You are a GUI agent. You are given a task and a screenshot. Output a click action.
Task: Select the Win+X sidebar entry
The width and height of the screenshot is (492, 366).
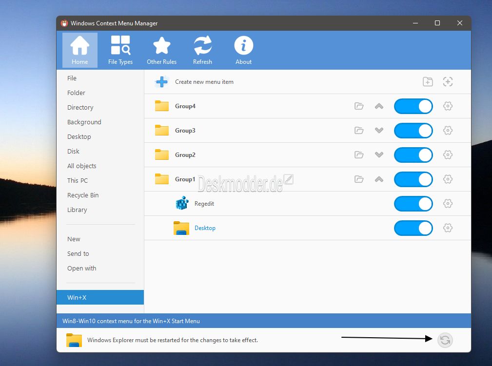tap(100, 297)
